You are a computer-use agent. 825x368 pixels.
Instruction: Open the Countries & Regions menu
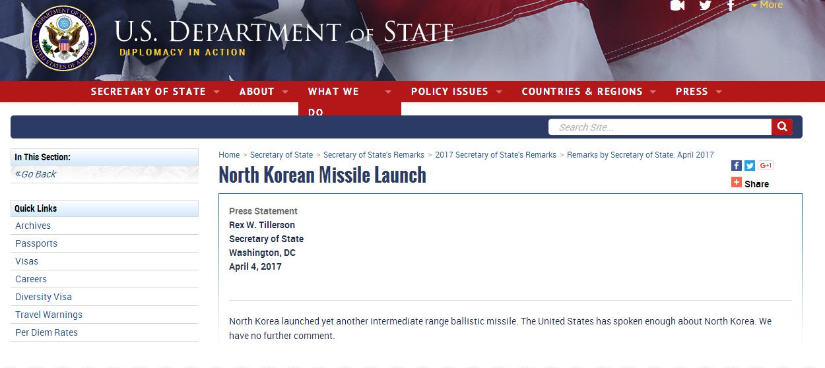point(588,92)
